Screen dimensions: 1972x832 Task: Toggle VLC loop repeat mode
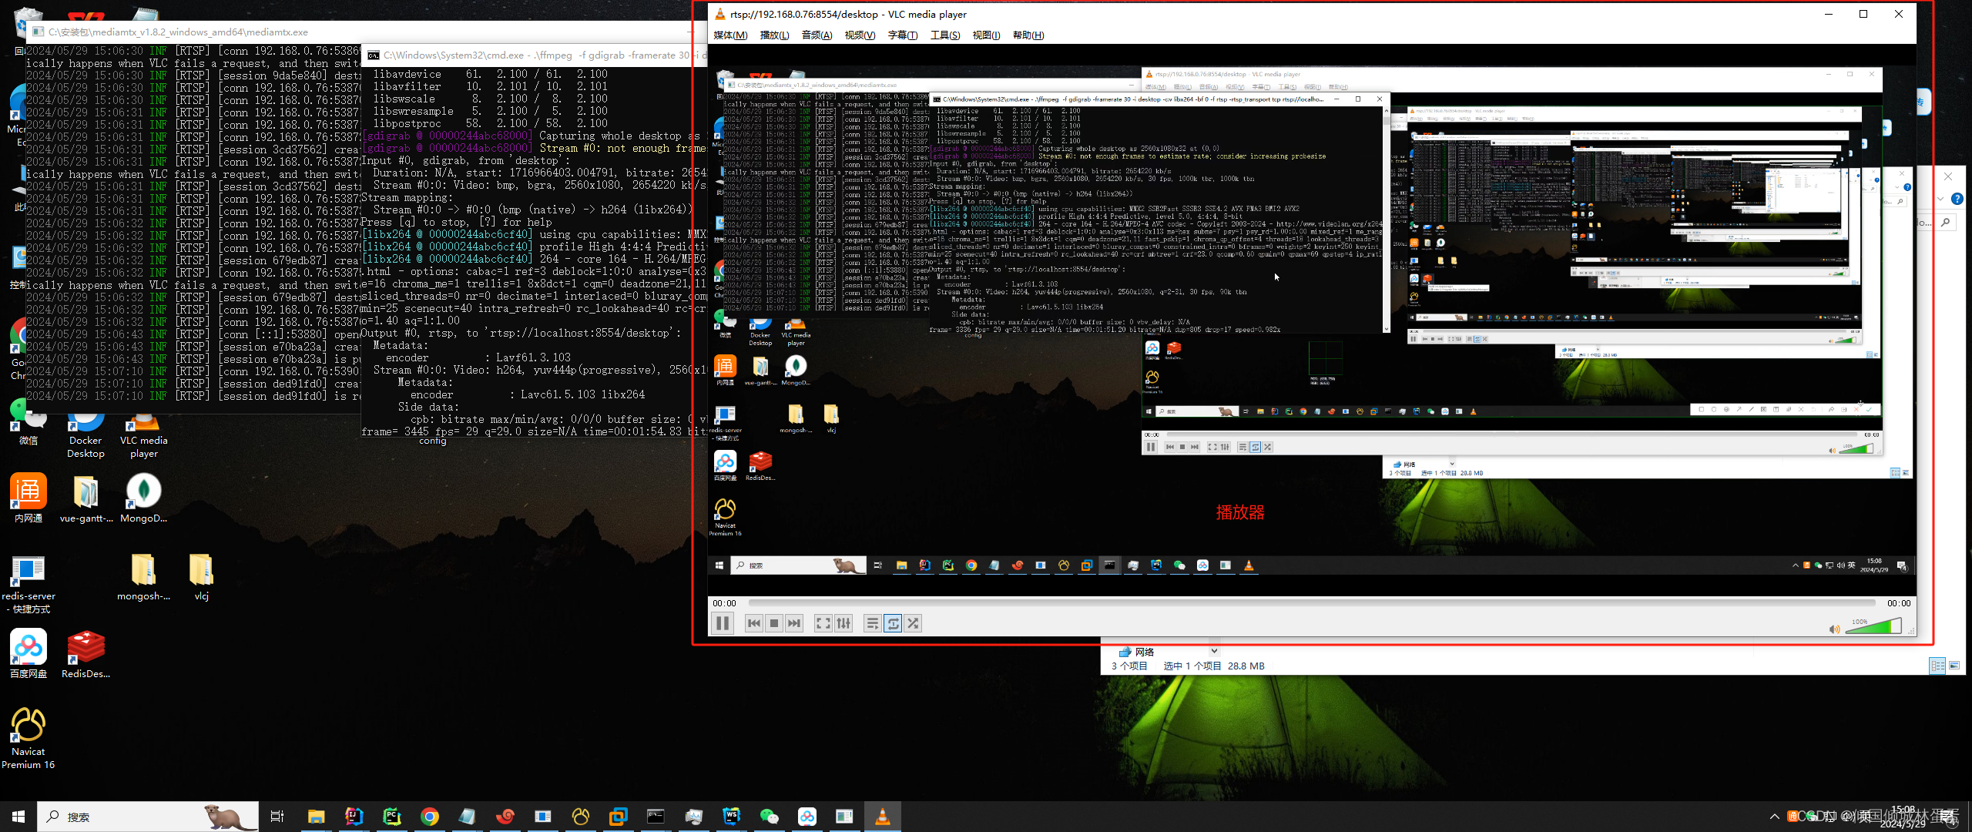(893, 623)
